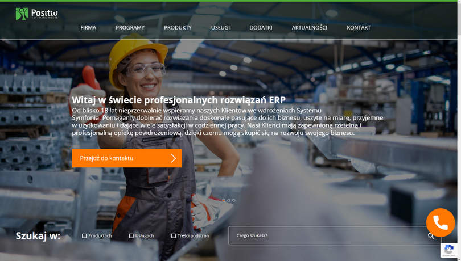The height and width of the screenshot is (261, 461).
Task: Select the first carousel slide dot
Action: (224, 200)
